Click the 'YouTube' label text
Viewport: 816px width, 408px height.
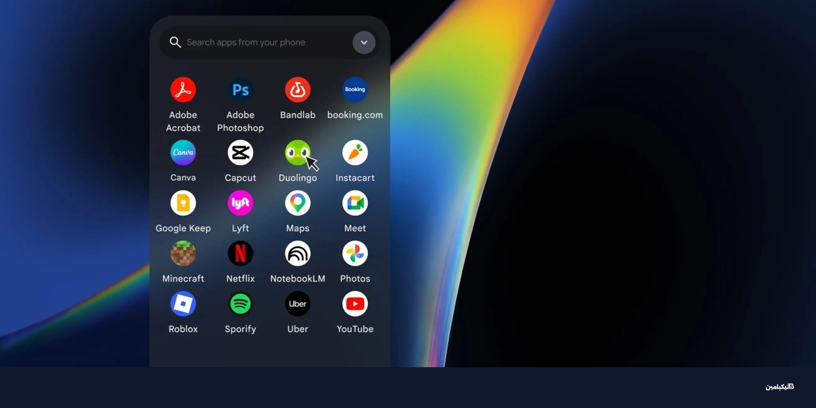coord(355,329)
